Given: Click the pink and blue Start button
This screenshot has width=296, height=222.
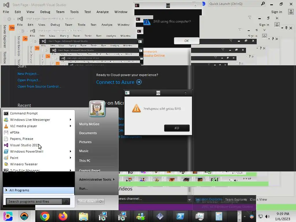Looking at the screenshot, I should [x=8, y=216].
